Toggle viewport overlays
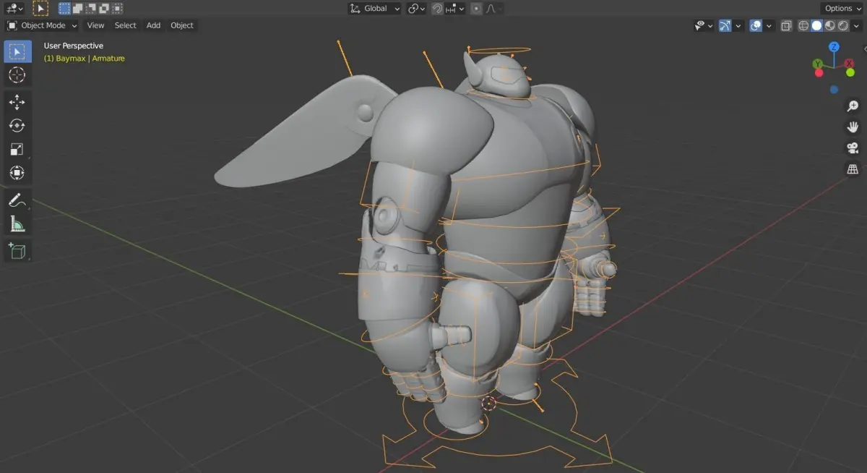867x473 pixels. click(x=756, y=25)
